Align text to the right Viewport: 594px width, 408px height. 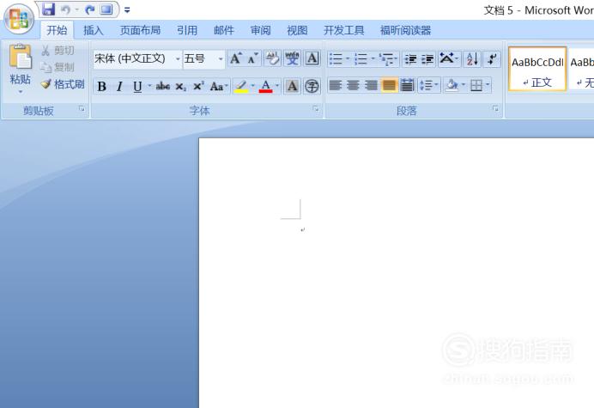[371, 85]
